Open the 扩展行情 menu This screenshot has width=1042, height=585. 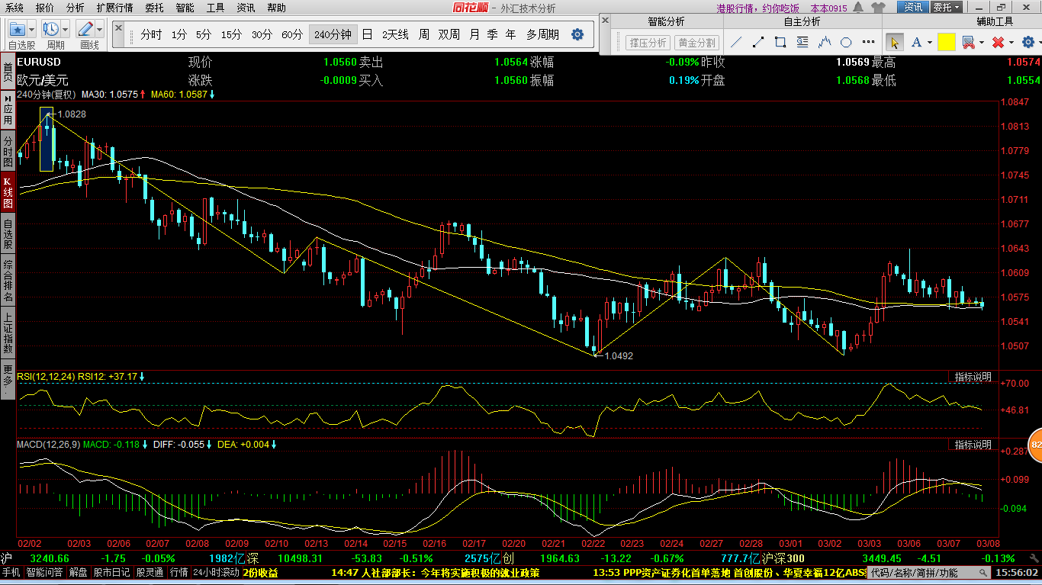tap(114, 8)
